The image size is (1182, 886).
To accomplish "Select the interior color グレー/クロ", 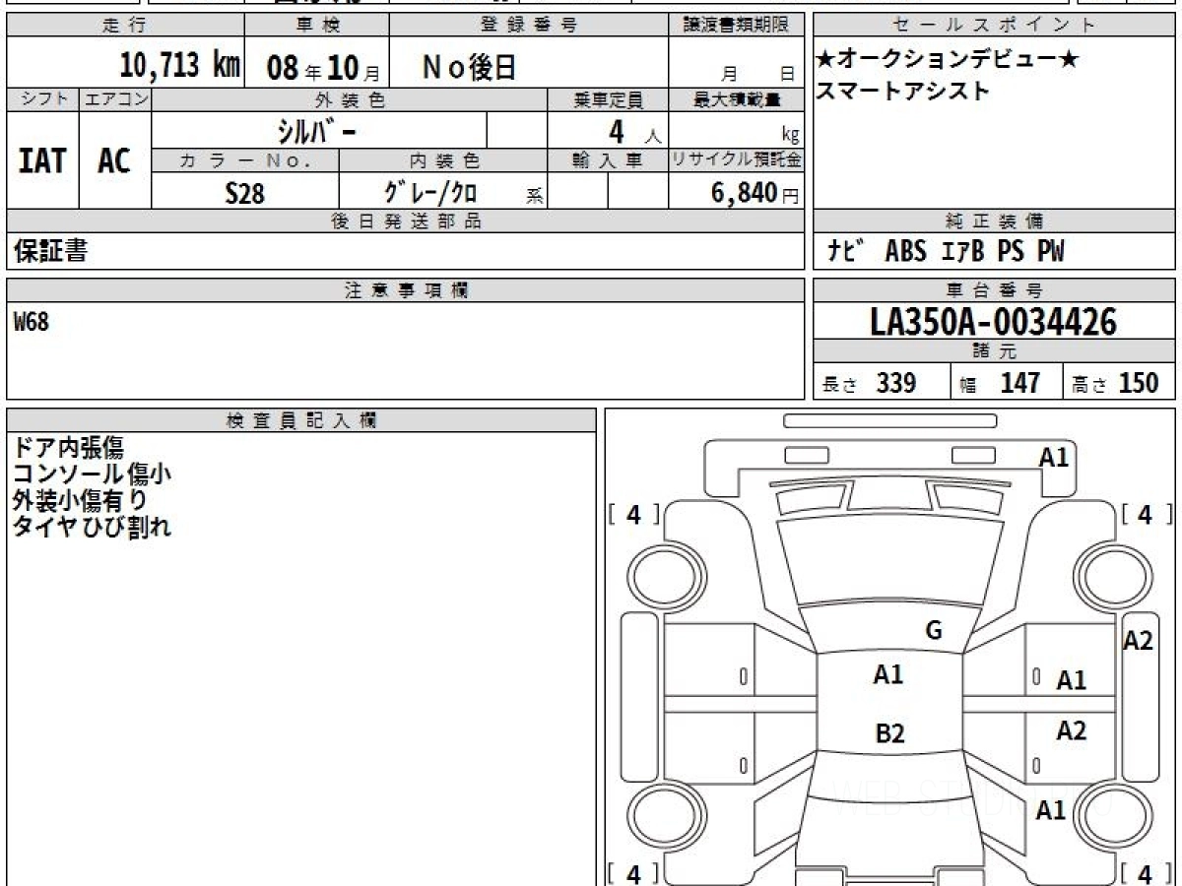I will 431,192.
